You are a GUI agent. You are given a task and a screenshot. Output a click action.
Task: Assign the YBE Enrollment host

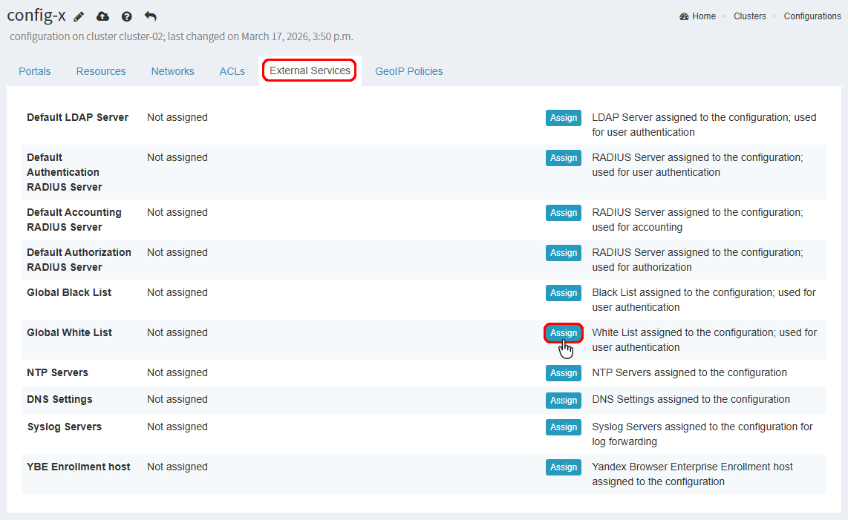[563, 467]
